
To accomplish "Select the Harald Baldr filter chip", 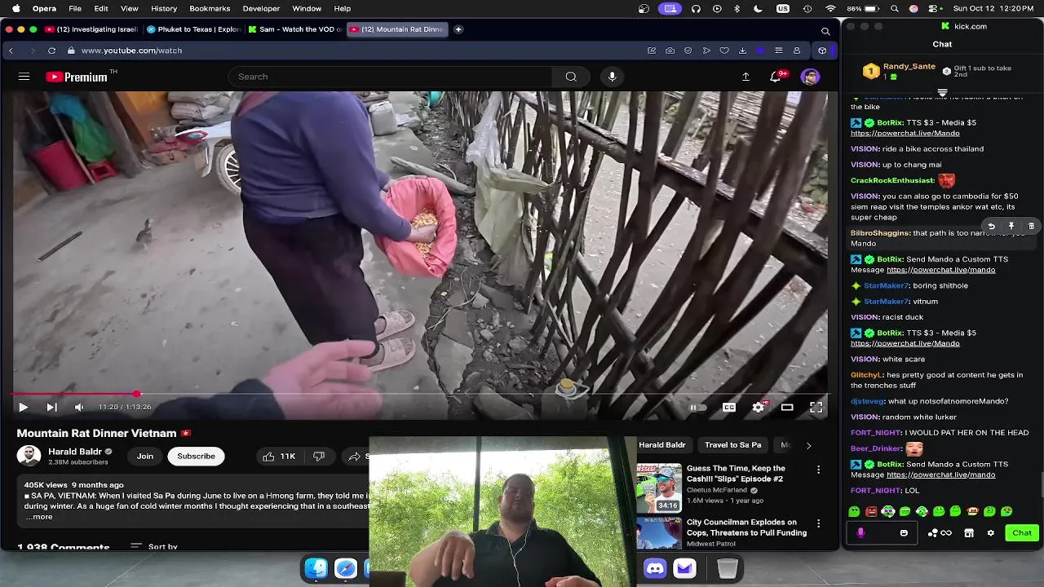I will (x=662, y=445).
